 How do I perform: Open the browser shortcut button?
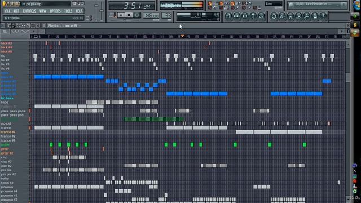point(253,16)
